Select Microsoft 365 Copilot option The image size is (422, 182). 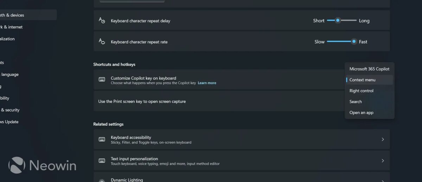(369, 69)
